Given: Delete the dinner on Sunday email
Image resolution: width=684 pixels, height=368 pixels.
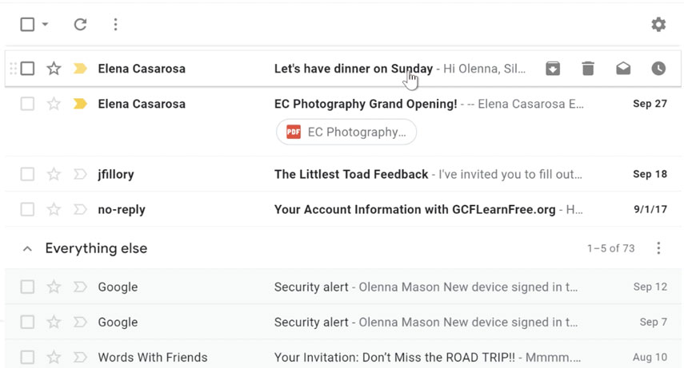Looking at the screenshot, I should coord(588,69).
